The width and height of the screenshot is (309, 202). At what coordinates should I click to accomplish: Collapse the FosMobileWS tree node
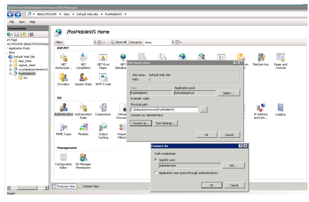[x=11, y=74]
